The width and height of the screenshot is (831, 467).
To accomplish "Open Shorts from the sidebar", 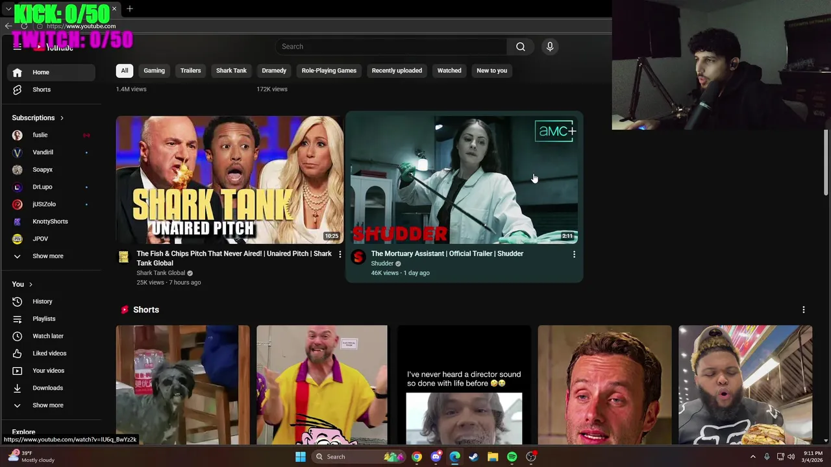I will pyautogui.click(x=51, y=90).
